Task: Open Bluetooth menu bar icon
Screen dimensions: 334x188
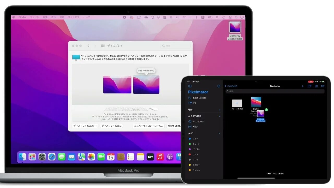Action: click(196, 17)
